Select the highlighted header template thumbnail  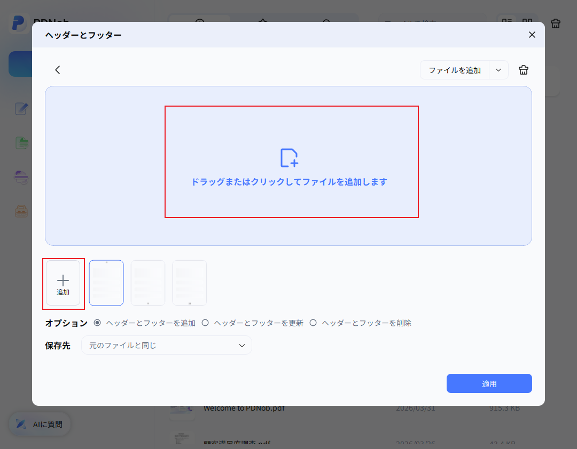tap(106, 283)
